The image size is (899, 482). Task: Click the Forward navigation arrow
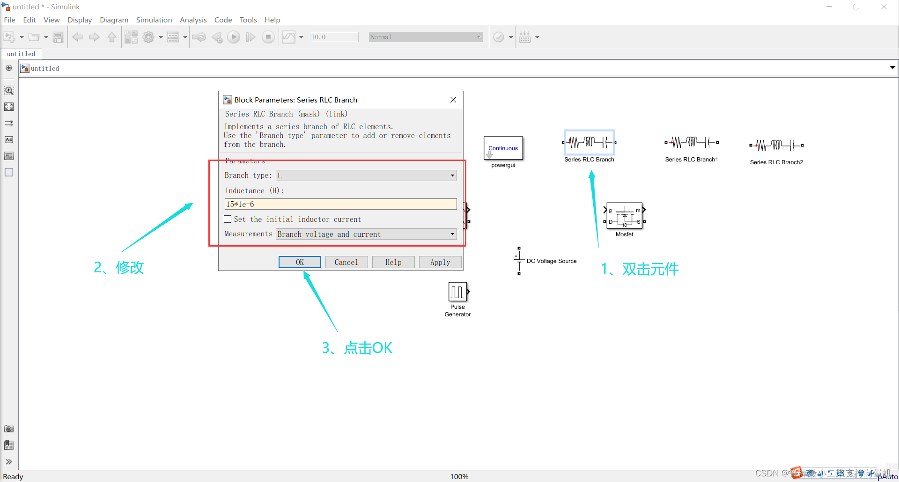95,37
